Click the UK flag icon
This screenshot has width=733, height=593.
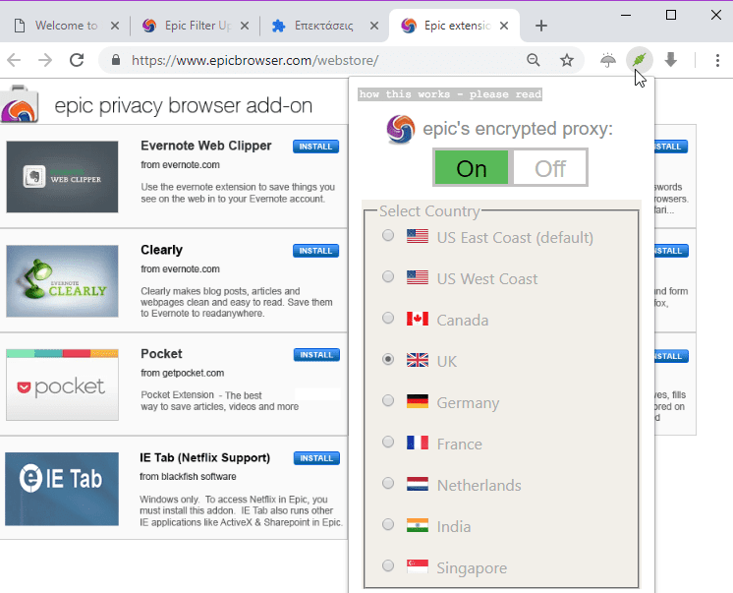pyautogui.click(x=417, y=360)
